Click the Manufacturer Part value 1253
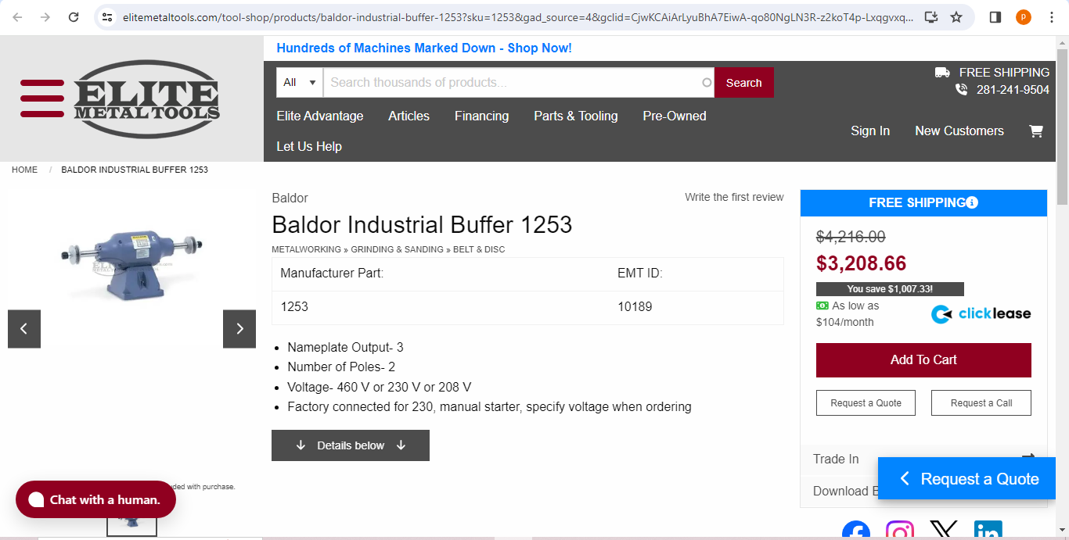This screenshot has height=540, width=1069. pyautogui.click(x=294, y=306)
